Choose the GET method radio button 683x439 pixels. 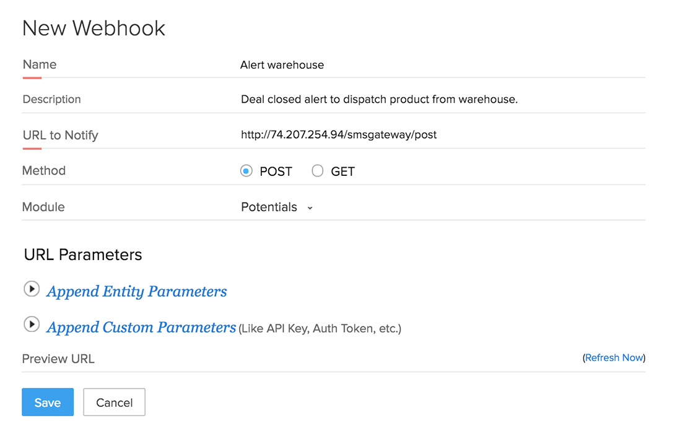318,172
